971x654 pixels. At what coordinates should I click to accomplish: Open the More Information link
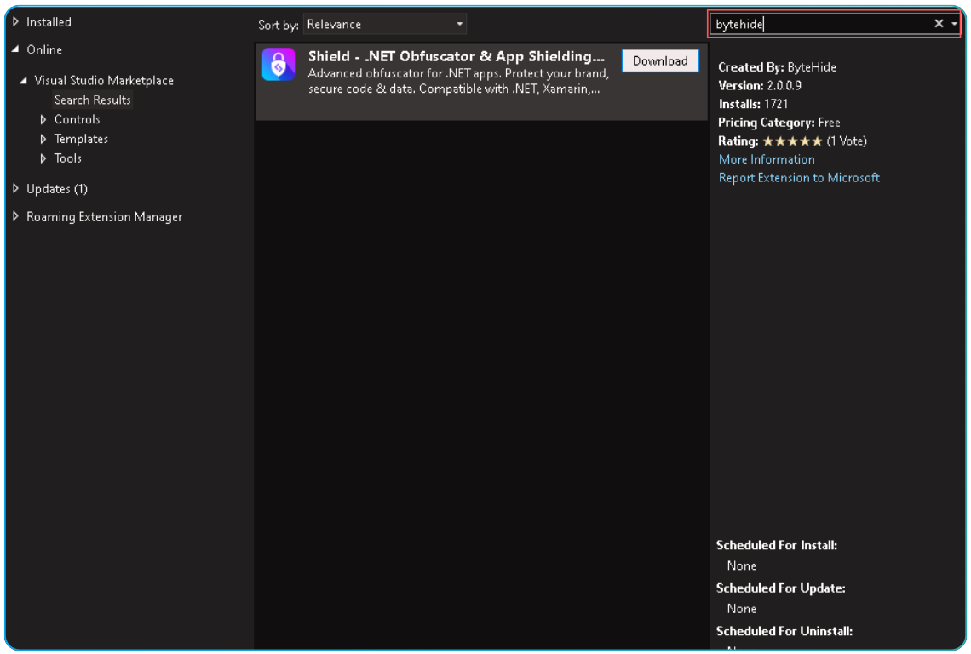coord(766,159)
